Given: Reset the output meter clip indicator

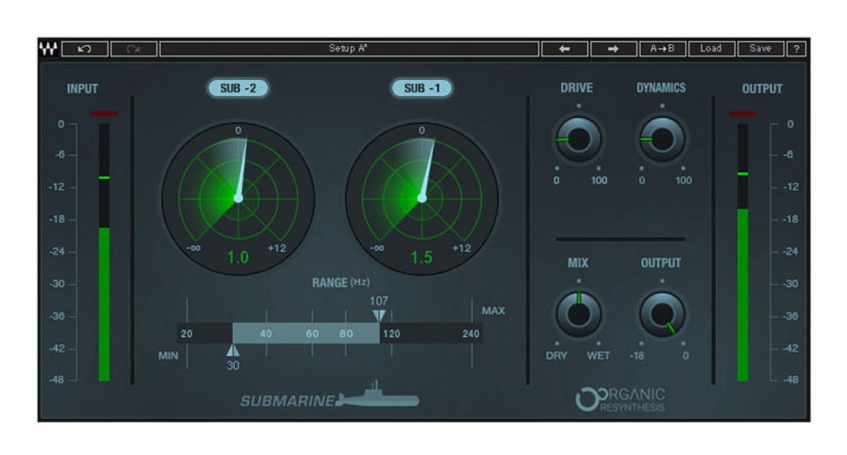Looking at the screenshot, I should pyautogui.click(x=743, y=114).
